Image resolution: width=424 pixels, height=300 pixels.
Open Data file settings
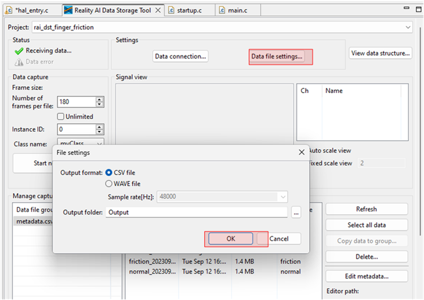(277, 56)
